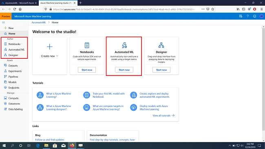Open Notebooks in the sidebar

tap(14, 44)
